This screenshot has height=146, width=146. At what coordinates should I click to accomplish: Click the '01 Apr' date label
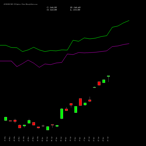(x=42, y=139)
